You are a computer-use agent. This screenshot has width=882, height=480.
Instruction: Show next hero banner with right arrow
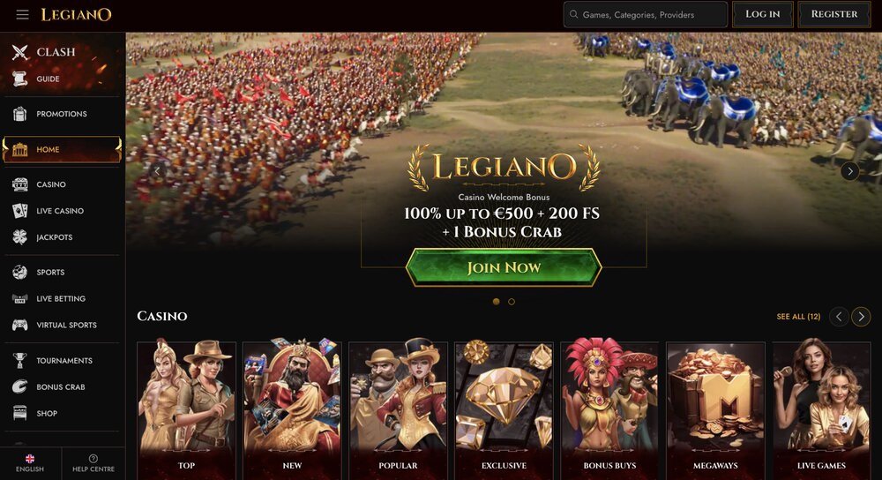850,171
